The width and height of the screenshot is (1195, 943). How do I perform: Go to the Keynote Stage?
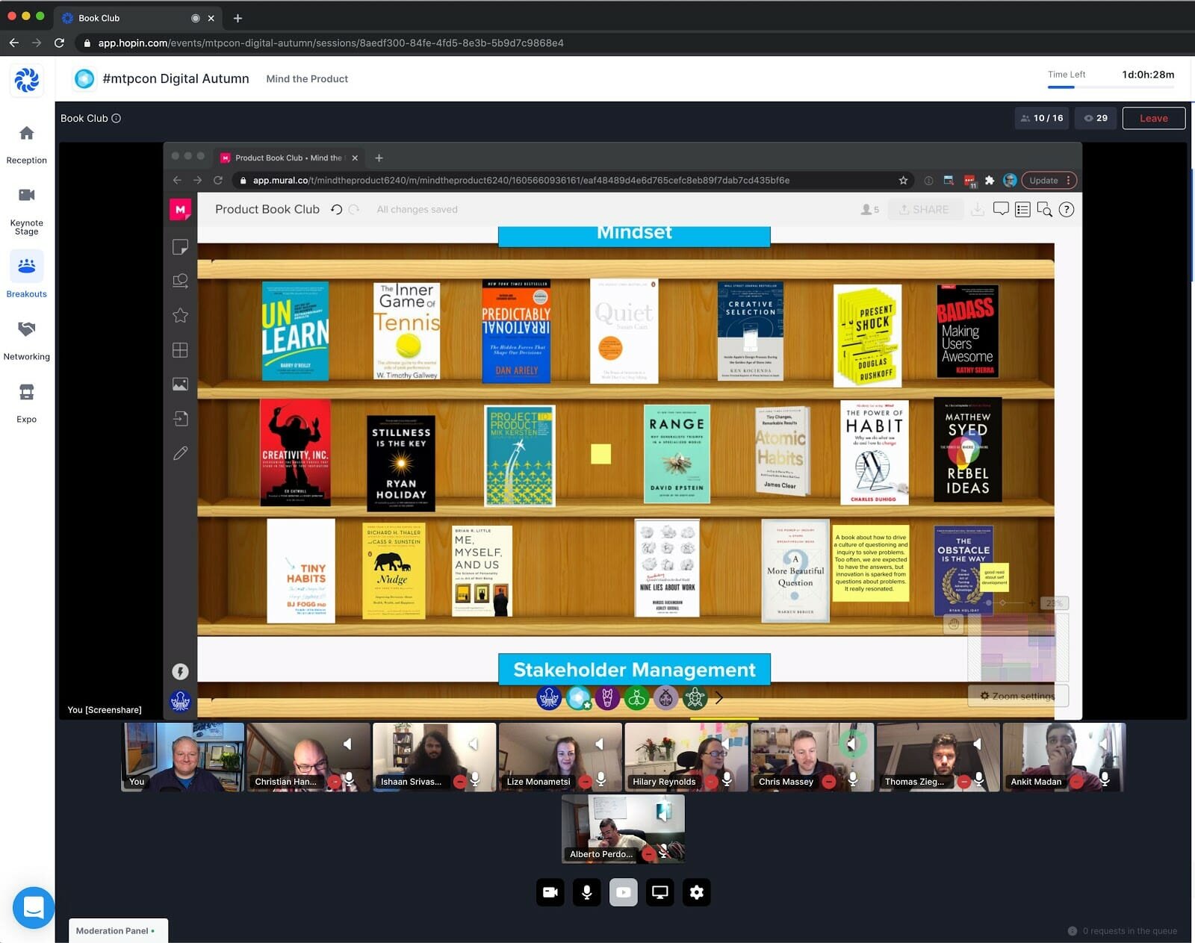(x=26, y=210)
